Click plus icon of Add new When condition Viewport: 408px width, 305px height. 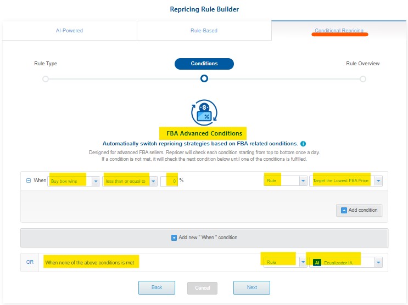[174, 238]
